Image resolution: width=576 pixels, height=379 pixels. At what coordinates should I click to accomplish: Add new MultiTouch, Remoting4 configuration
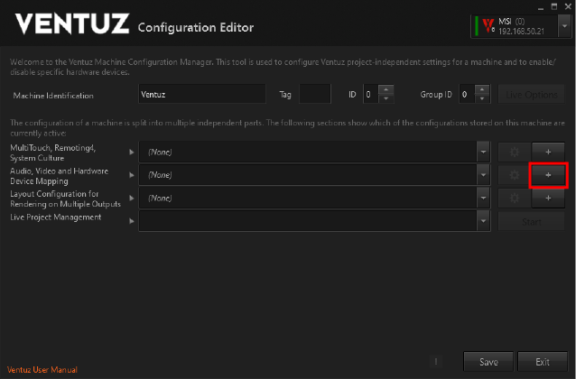tap(548, 152)
